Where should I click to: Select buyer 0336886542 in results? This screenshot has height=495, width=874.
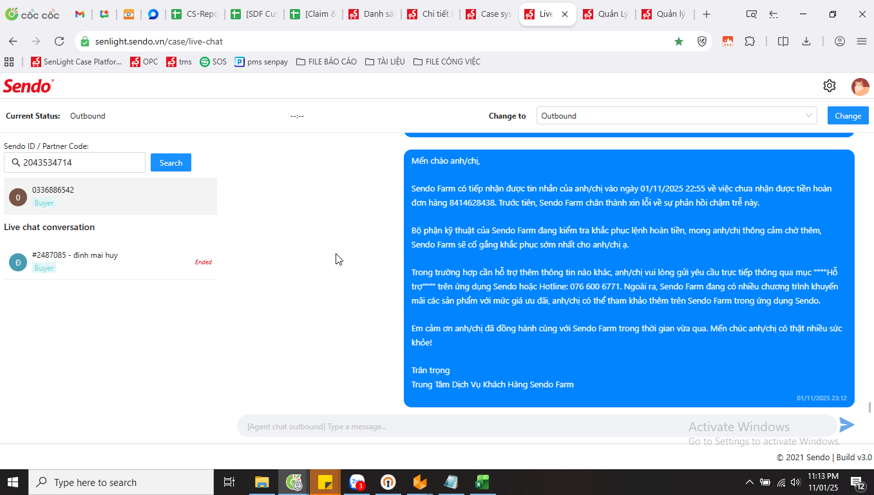pos(110,196)
